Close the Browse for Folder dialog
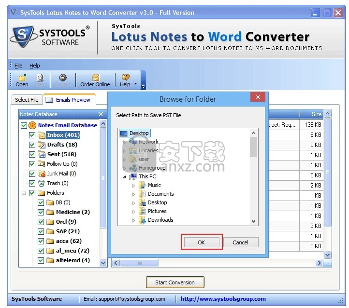Image resolution: width=349 pixels, height=308 pixels. pos(258,97)
